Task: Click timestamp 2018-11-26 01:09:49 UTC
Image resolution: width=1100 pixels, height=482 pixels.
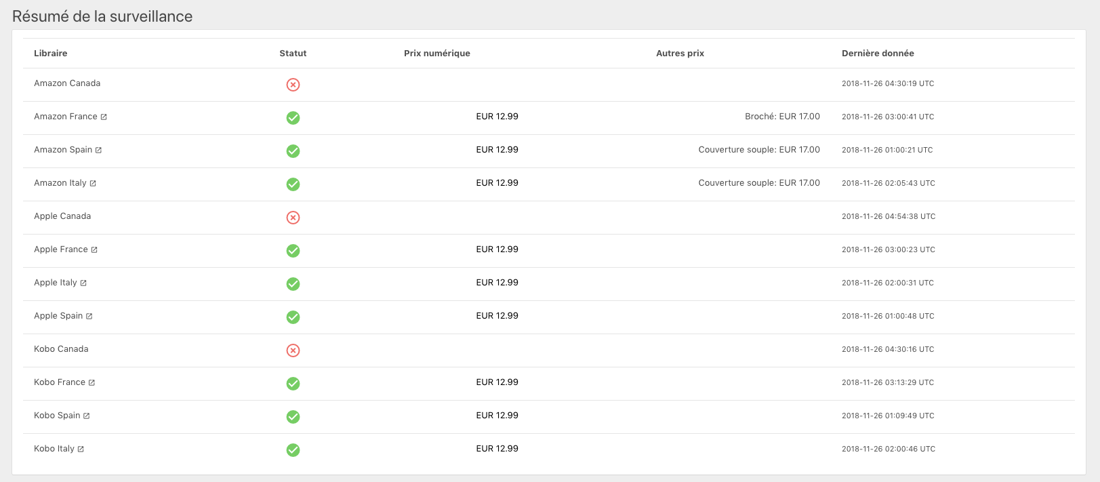Action: click(x=888, y=416)
